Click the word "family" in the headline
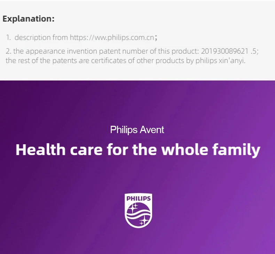Viewport: 275px width, 254px height. [x=236, y=151]
